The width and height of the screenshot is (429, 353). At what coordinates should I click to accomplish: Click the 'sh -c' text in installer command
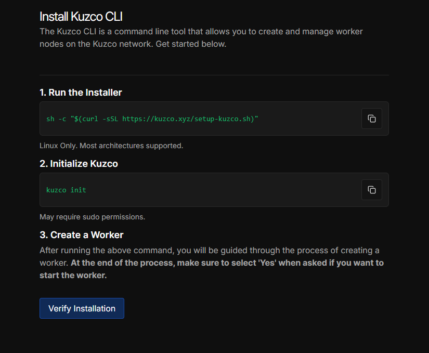(x=55, y=119)
